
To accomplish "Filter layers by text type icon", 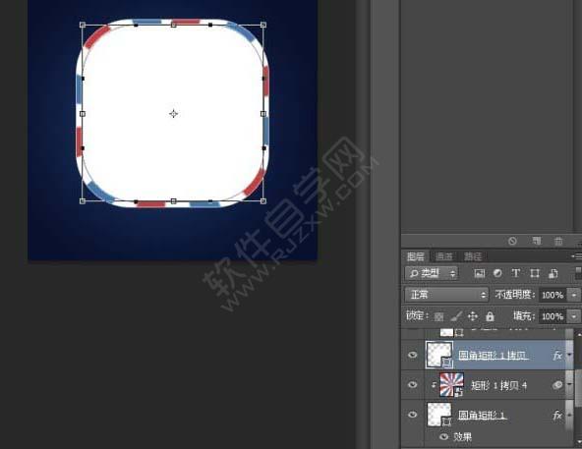I will pyautogui.click(x=515, y=273).
